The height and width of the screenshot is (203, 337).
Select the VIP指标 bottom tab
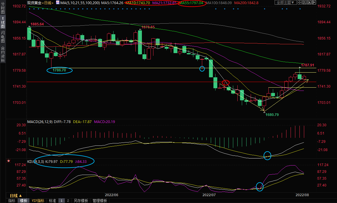38,201
